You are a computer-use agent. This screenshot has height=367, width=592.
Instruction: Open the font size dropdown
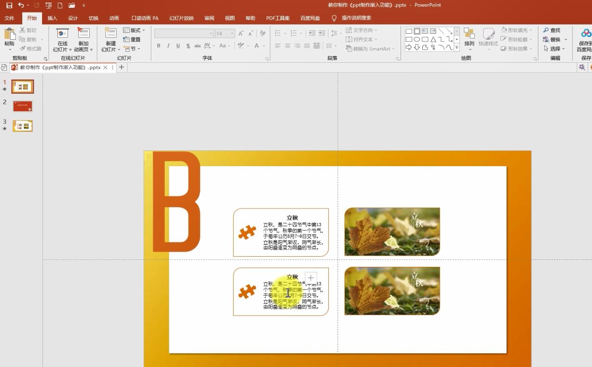click(x=232, y=33)
